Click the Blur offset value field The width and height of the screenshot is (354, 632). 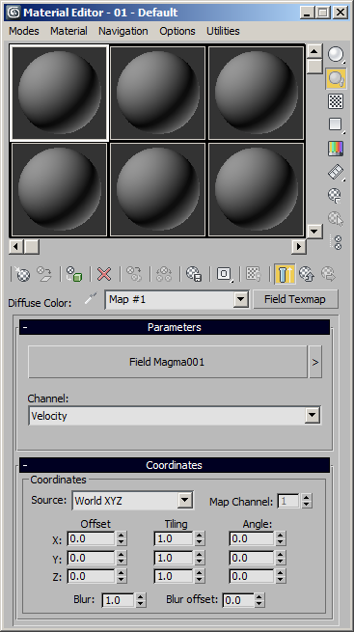(238, 600)
